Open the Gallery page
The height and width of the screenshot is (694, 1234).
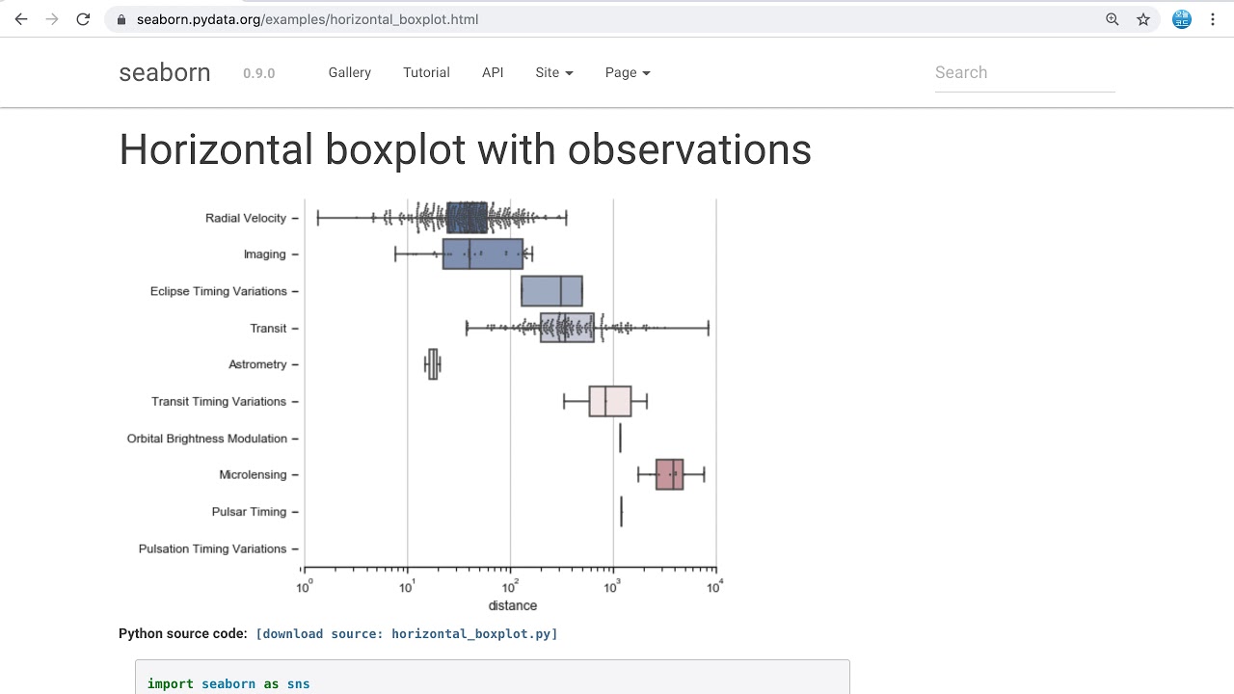349,72
